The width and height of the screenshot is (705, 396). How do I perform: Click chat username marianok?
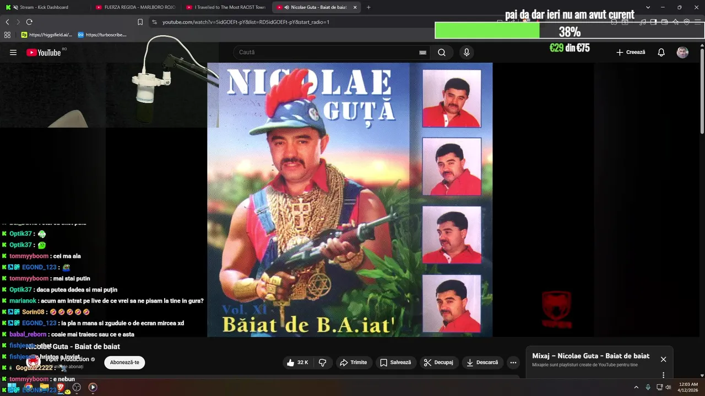23,301
